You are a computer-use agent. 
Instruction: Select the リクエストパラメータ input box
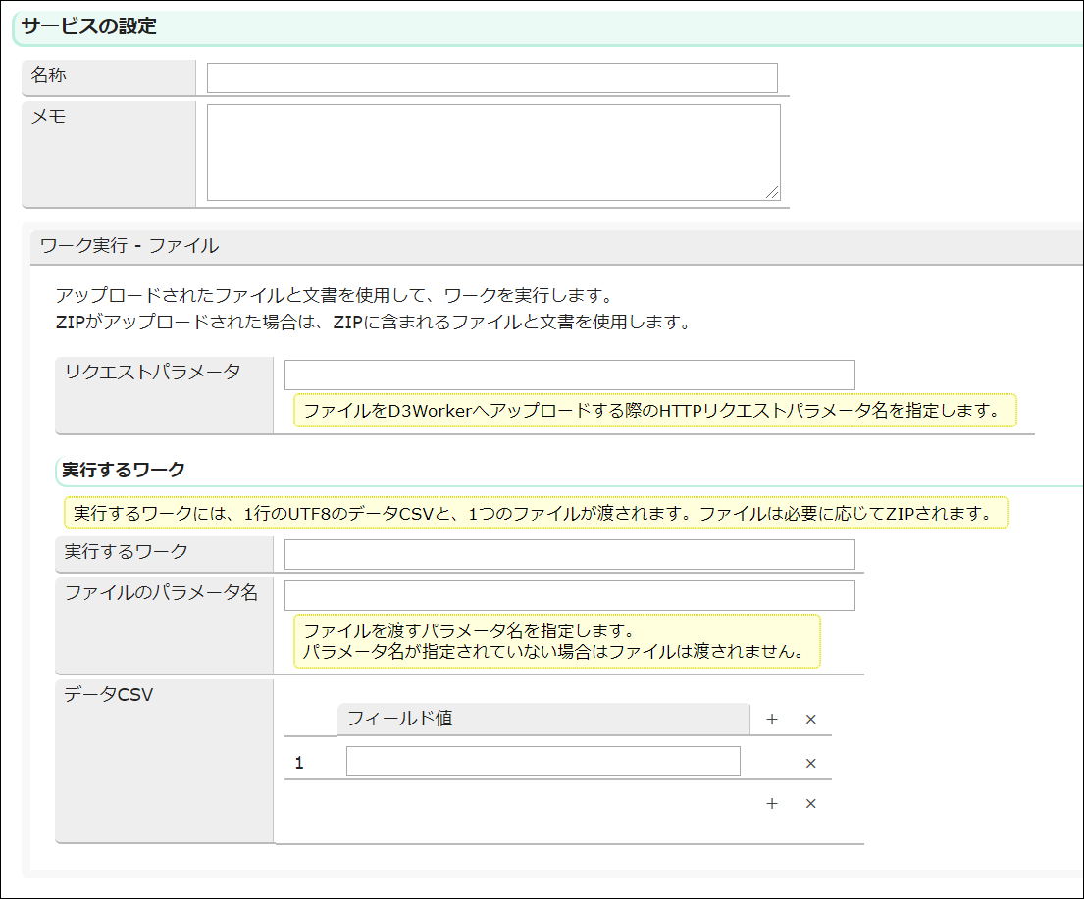point(569,375)
